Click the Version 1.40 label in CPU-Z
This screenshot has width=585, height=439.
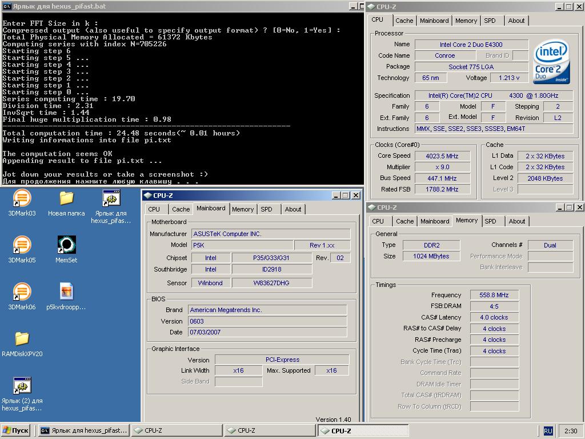point(333,419)
